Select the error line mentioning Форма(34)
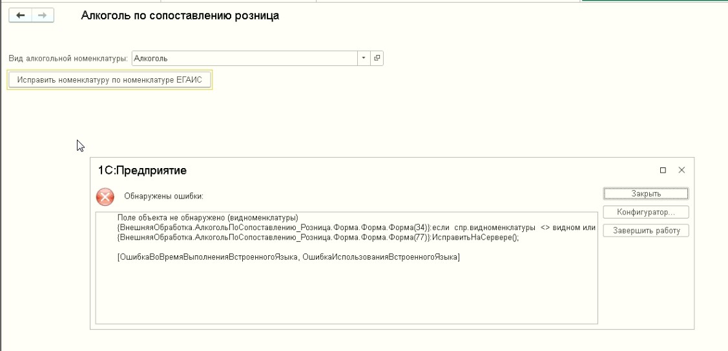Image resolution: width=728 pixels, height=351 pixels. pyautogui.click(x=357, y=228)
